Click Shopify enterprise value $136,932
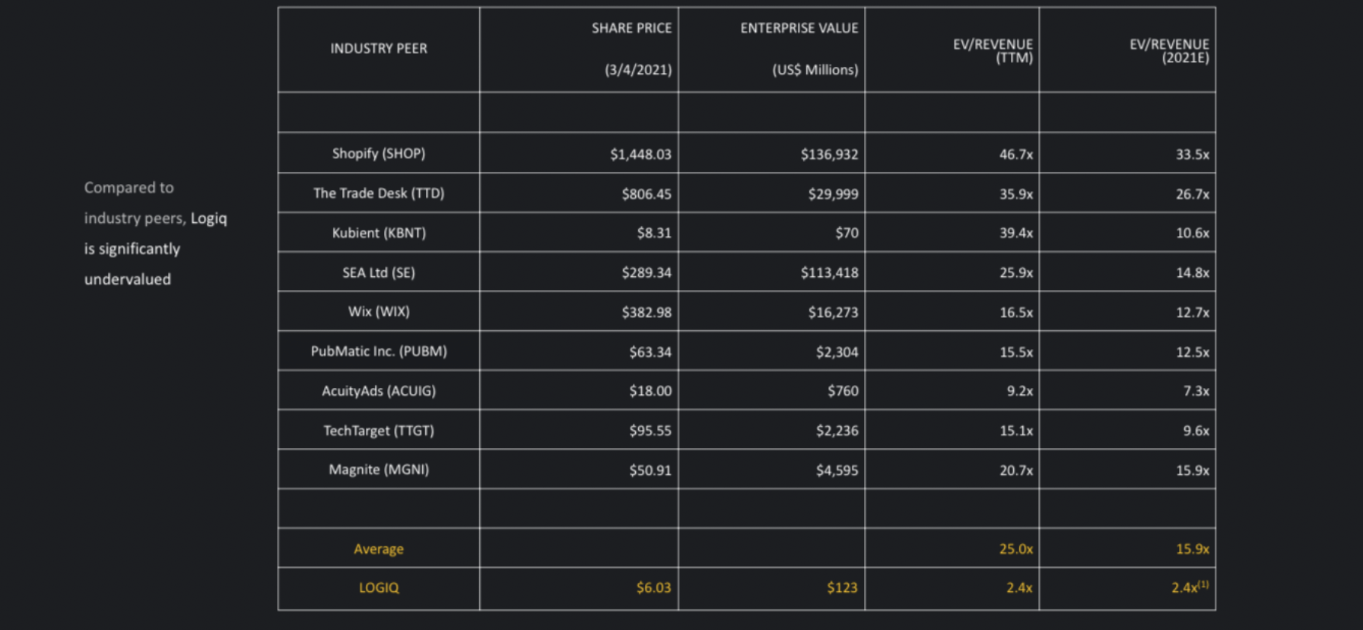Image resolution: width=1363 pixels, height=630 pixels. (829, 154)
